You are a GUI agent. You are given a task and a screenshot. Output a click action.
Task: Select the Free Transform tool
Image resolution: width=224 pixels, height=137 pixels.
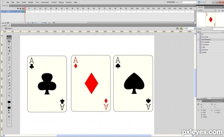coord(9,48)
